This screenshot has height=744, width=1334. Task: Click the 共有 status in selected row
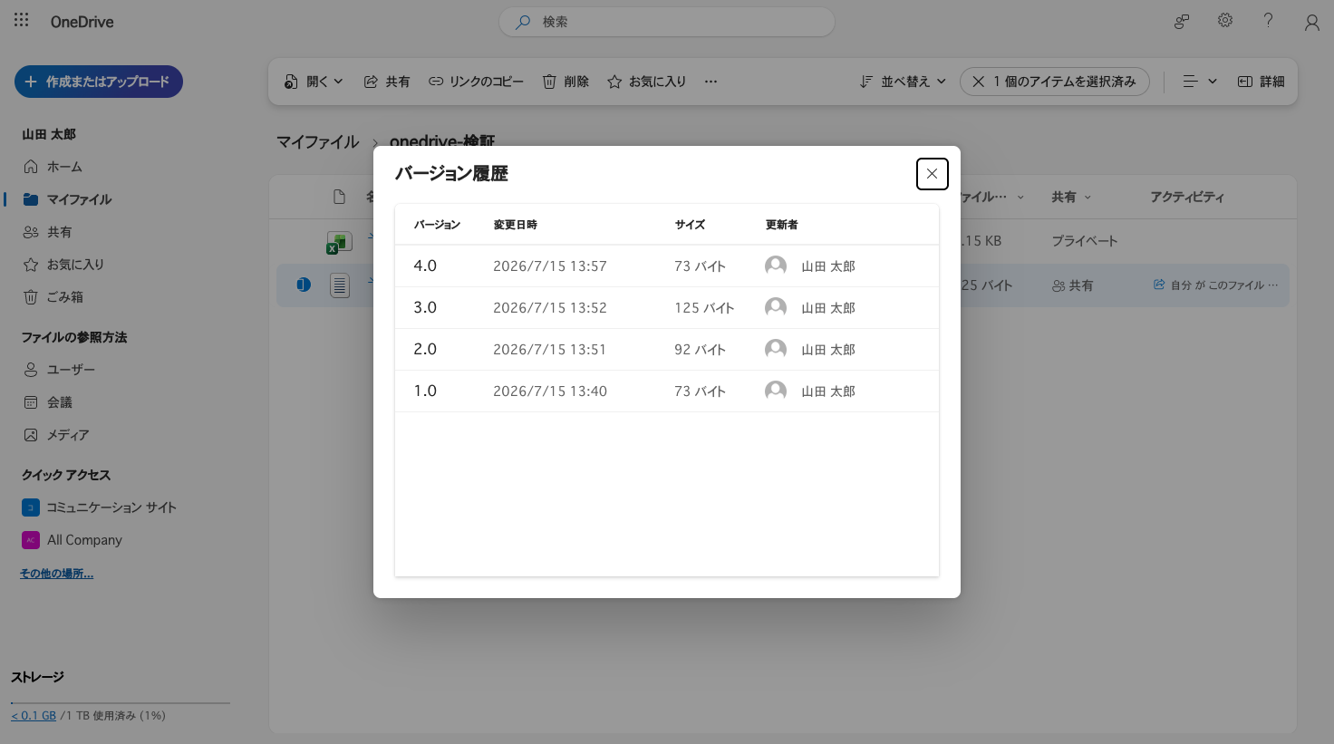point(1072,285)
